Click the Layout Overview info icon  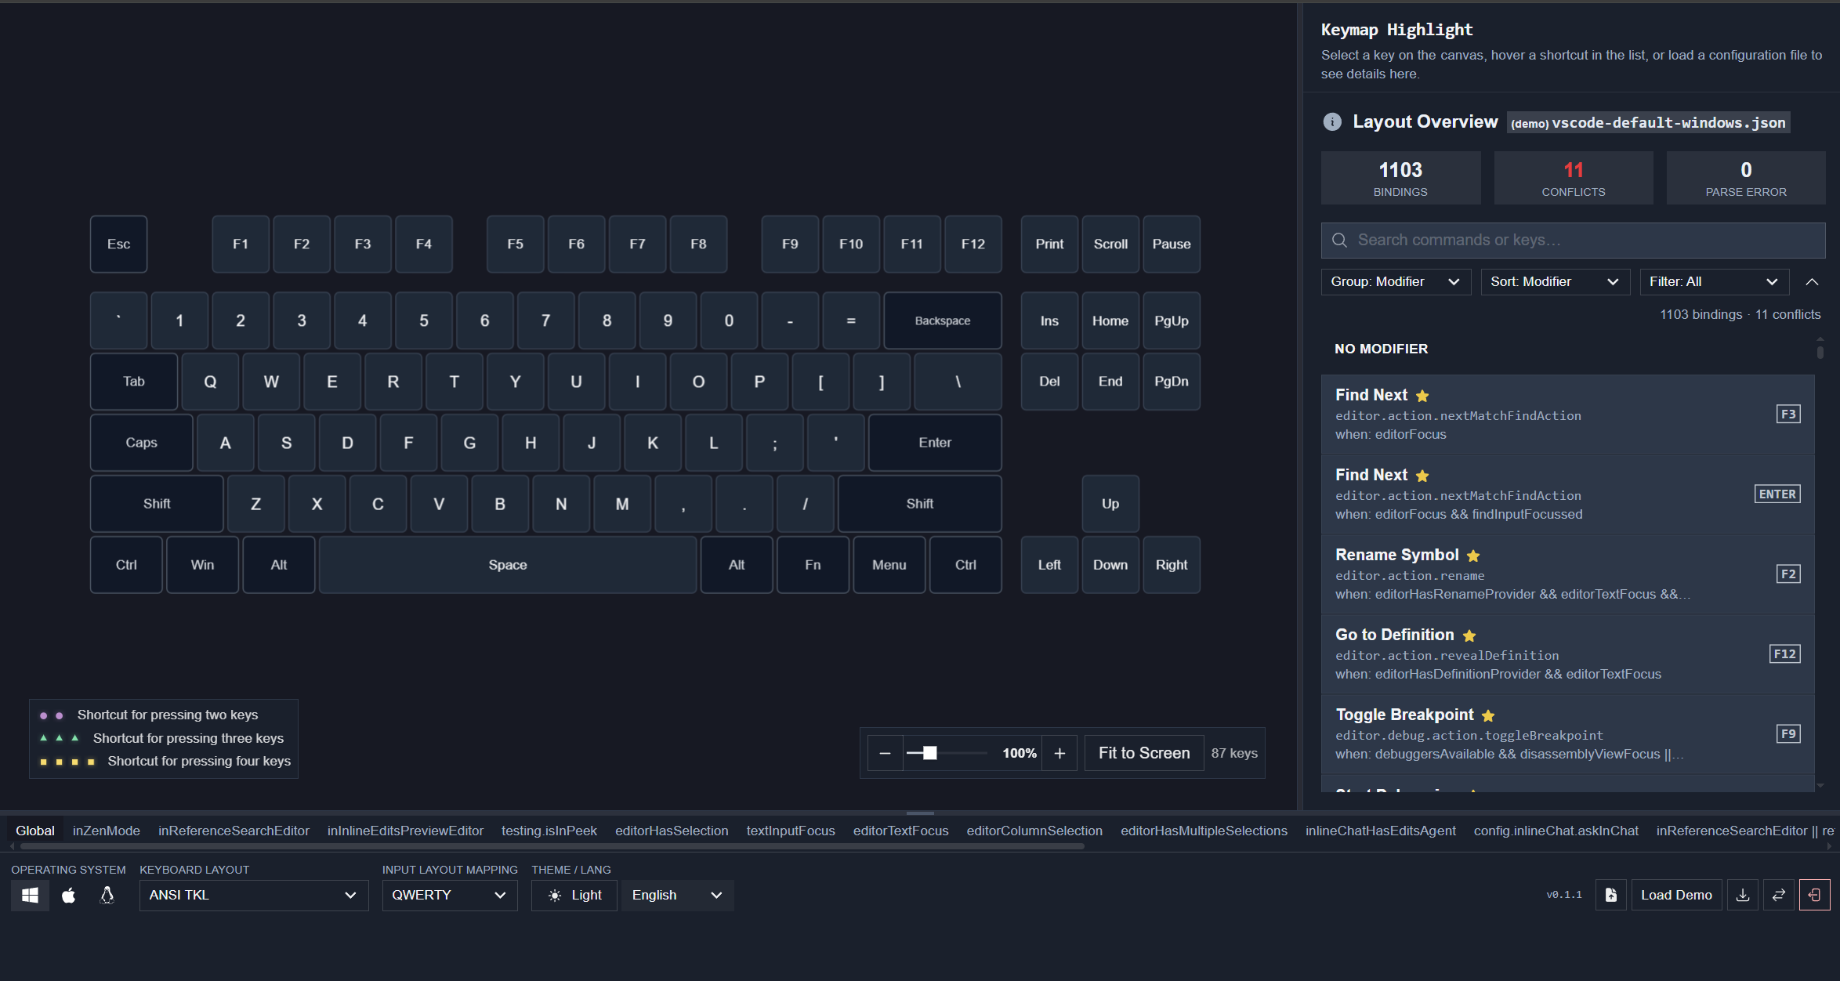coord(1332,122)
